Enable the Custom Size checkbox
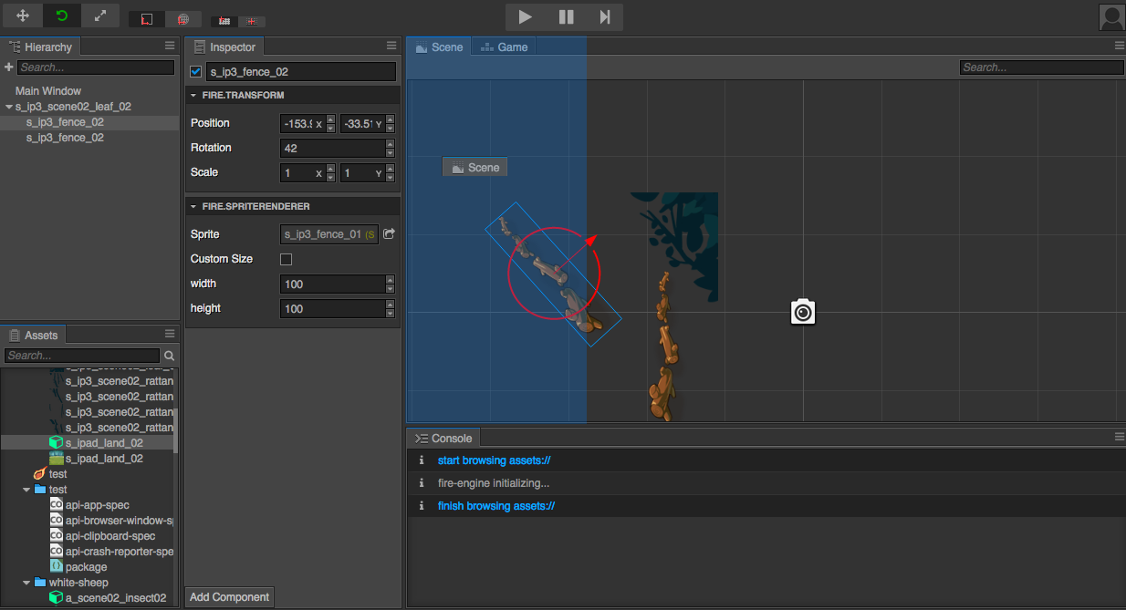Screen dimensions: 1126x610 (286, 259)
